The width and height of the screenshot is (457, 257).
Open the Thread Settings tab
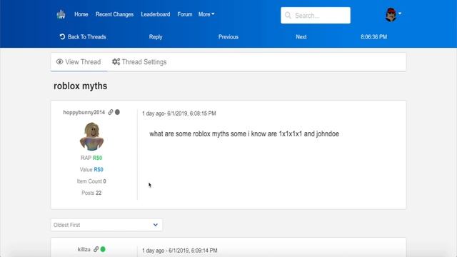[x=140, y=62]
